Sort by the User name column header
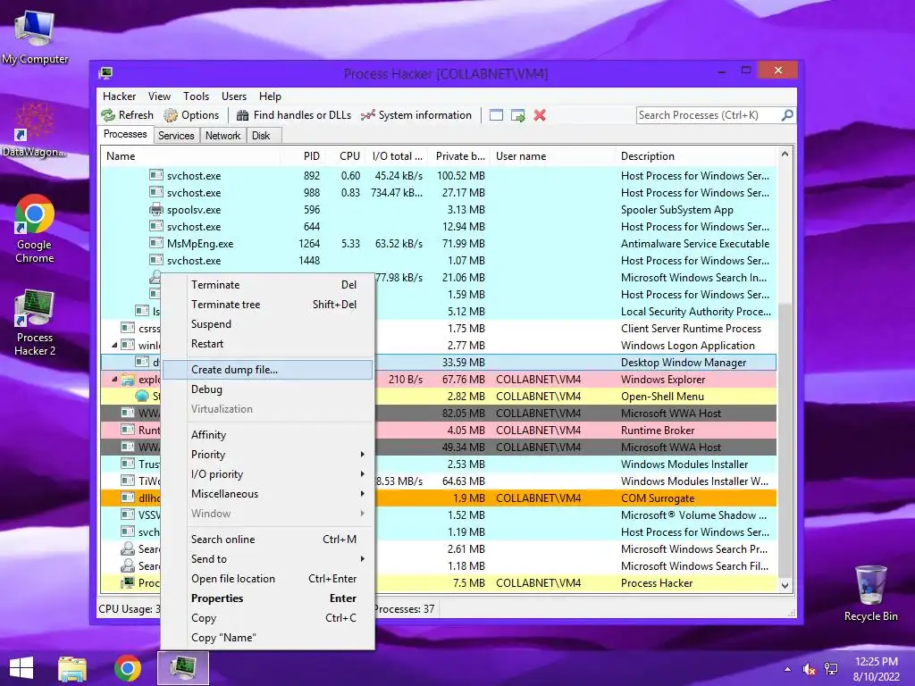This screenshot has width=915, height=686. coord(553,156)
